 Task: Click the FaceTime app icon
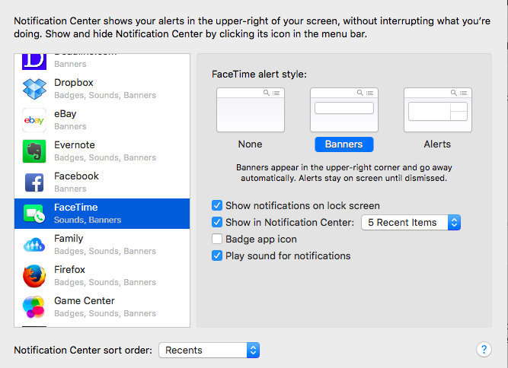[34, 214]
